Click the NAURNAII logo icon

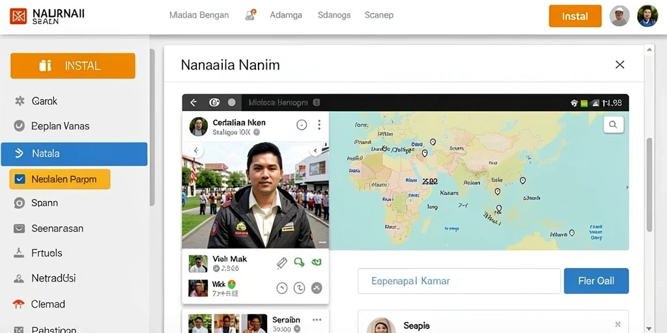[x=18, y=16]
